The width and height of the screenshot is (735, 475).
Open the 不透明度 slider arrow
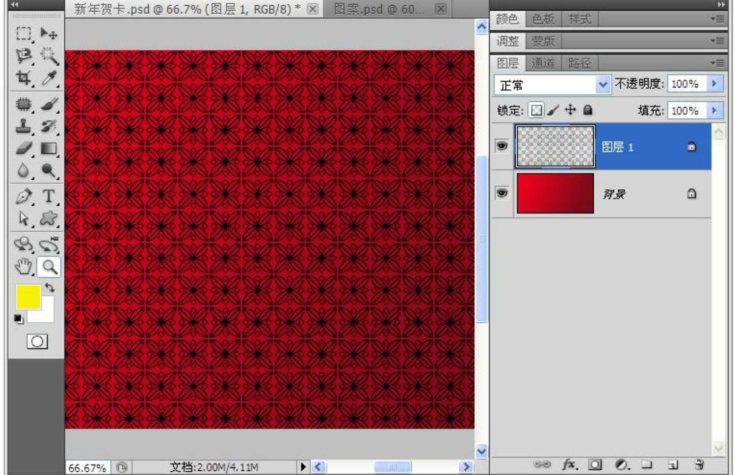(715, 84)
